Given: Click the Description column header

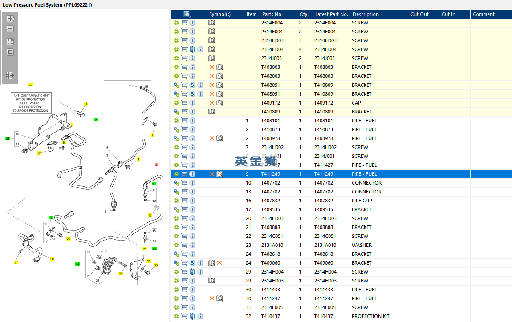Looking at the screenshot, I should 365,14.
